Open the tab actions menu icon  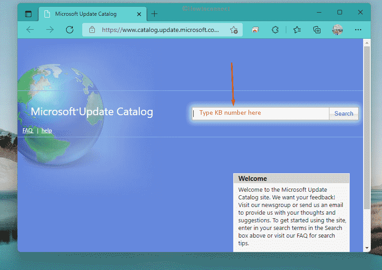[28, 14]
